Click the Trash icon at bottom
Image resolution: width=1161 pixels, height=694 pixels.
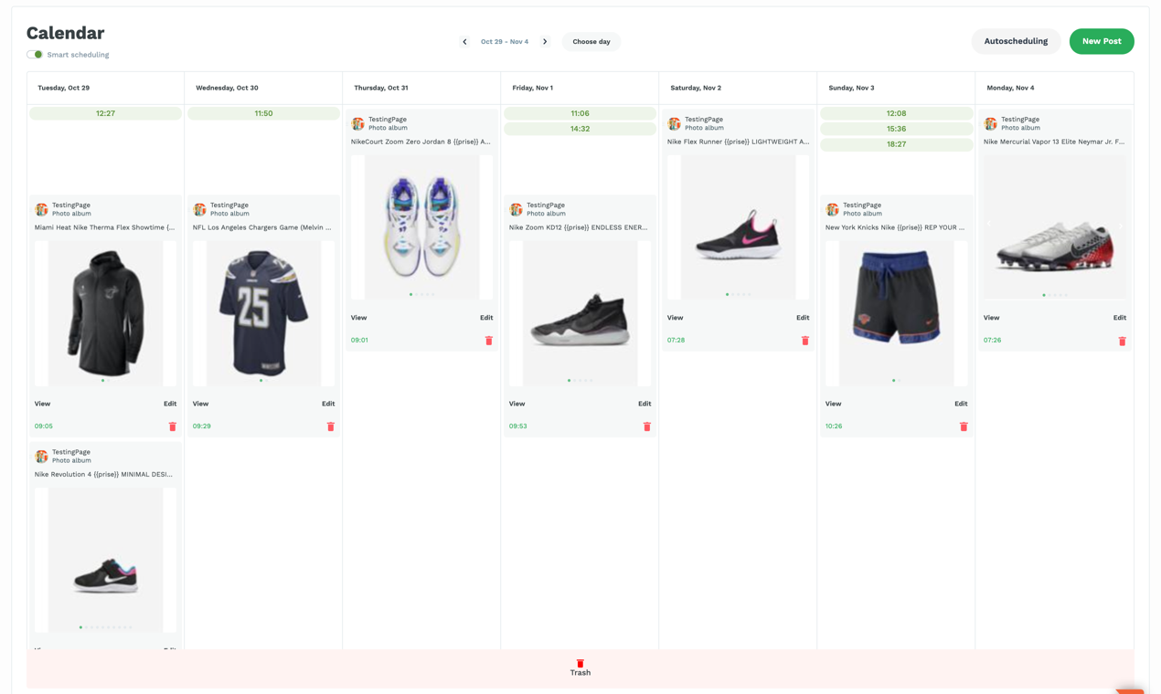[x=580, y=664]
